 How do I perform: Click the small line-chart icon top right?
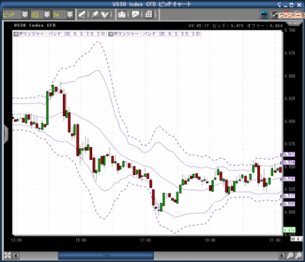(x=274, y=15)
